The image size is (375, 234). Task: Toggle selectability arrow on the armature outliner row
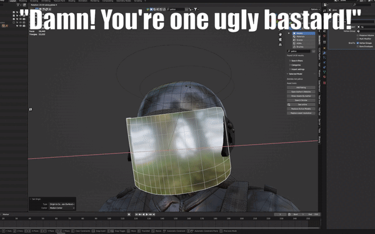point(17,26)
